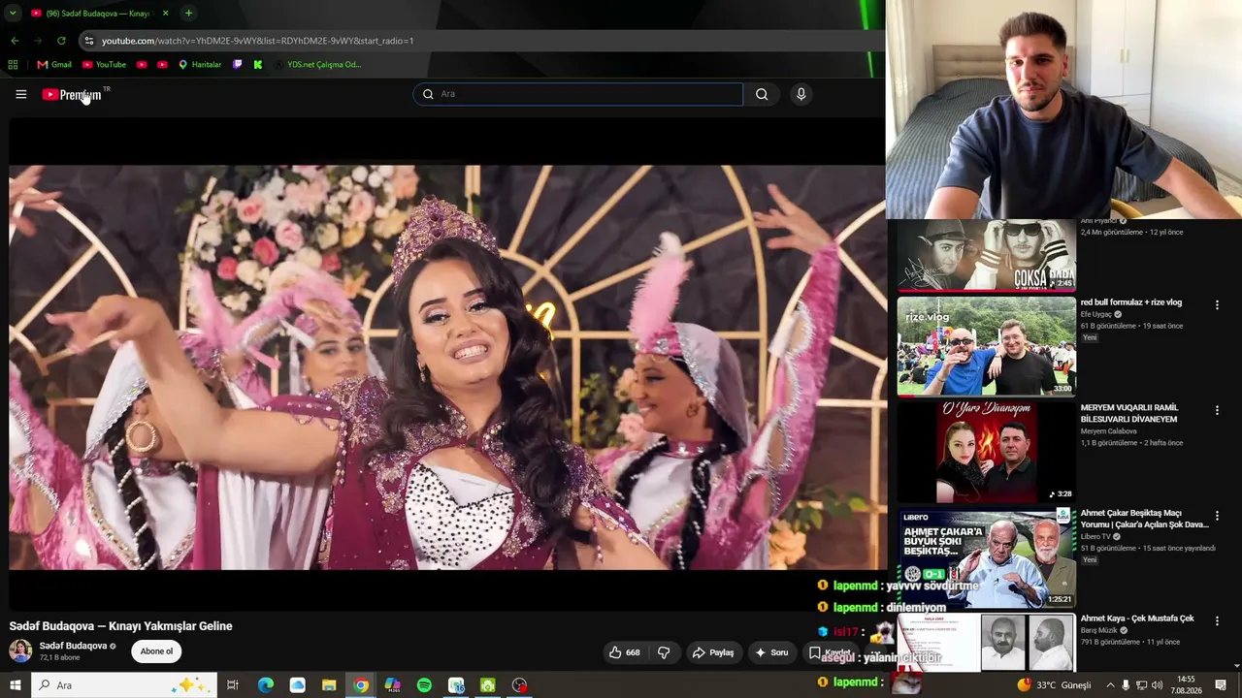Open a new browser tab

click(188, 13)
